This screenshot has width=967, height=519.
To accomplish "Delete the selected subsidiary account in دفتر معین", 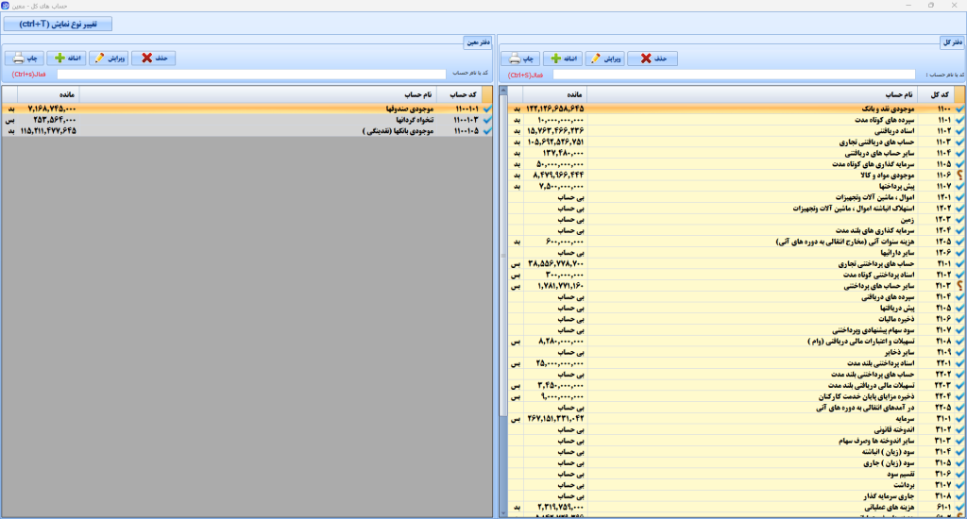I will point(154,58).
